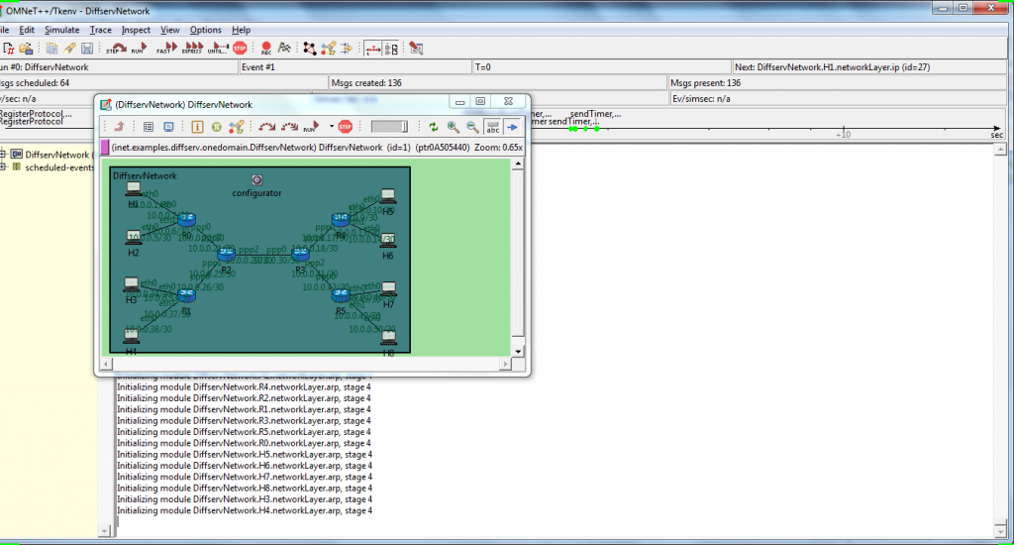
Task: Toggle the object tree view button
Action: pos(391,48)
